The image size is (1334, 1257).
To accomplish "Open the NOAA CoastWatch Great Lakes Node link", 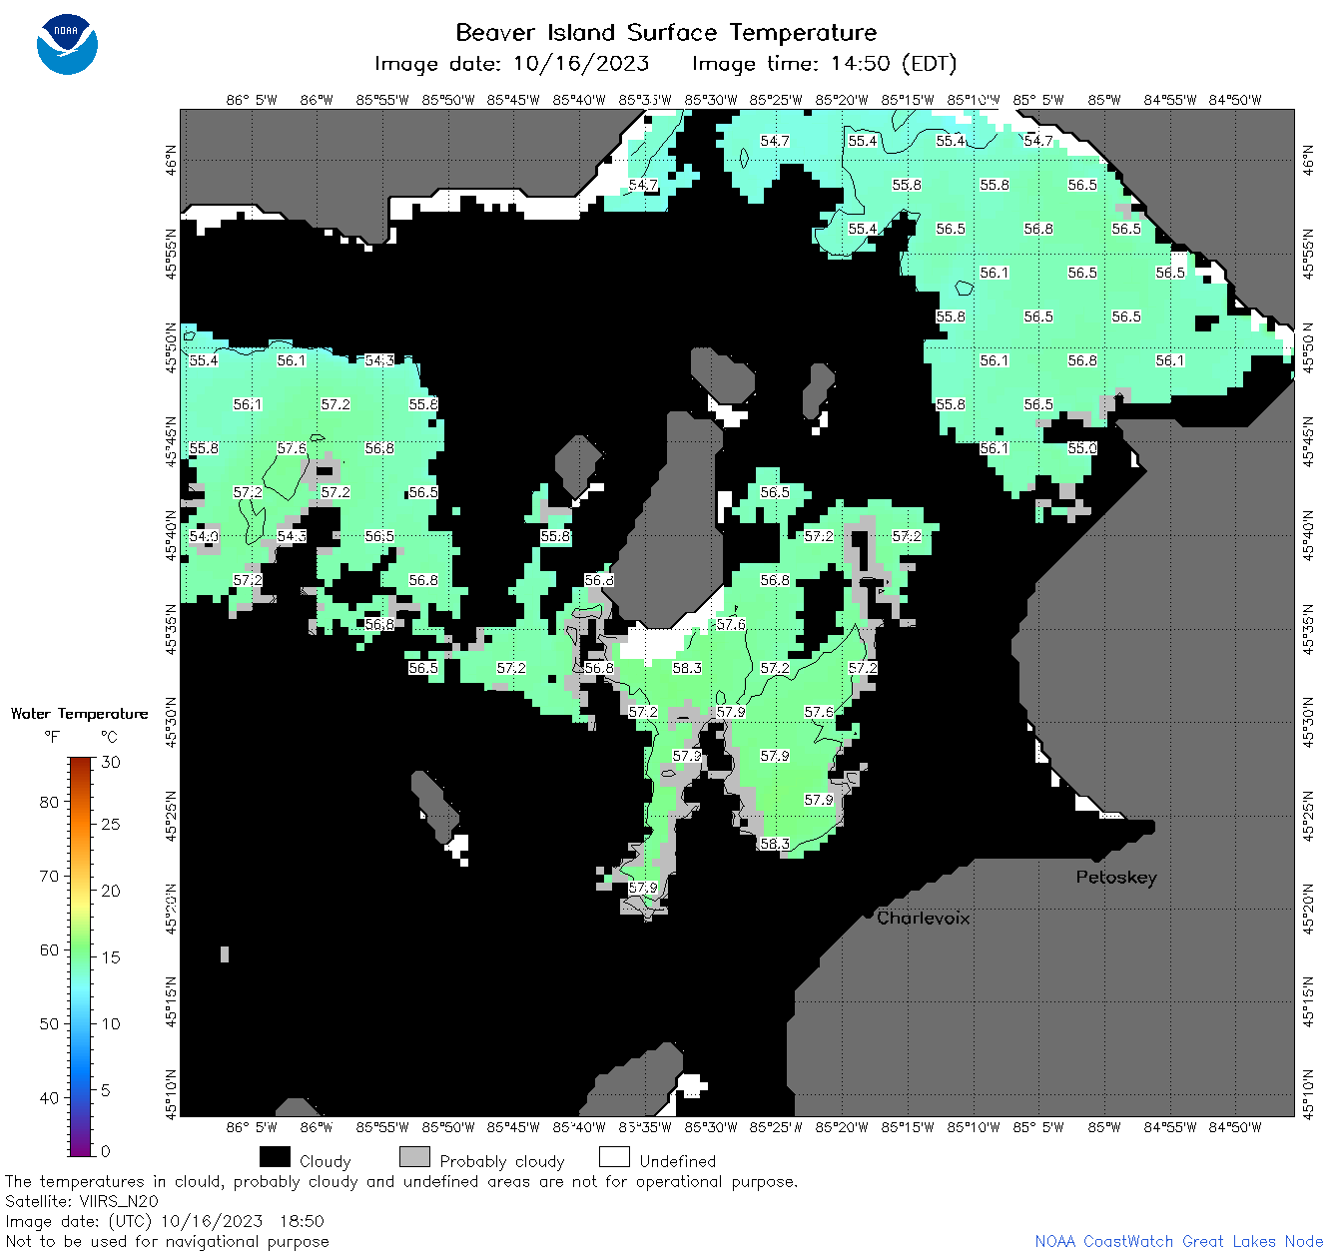I will point(1179,1241).
